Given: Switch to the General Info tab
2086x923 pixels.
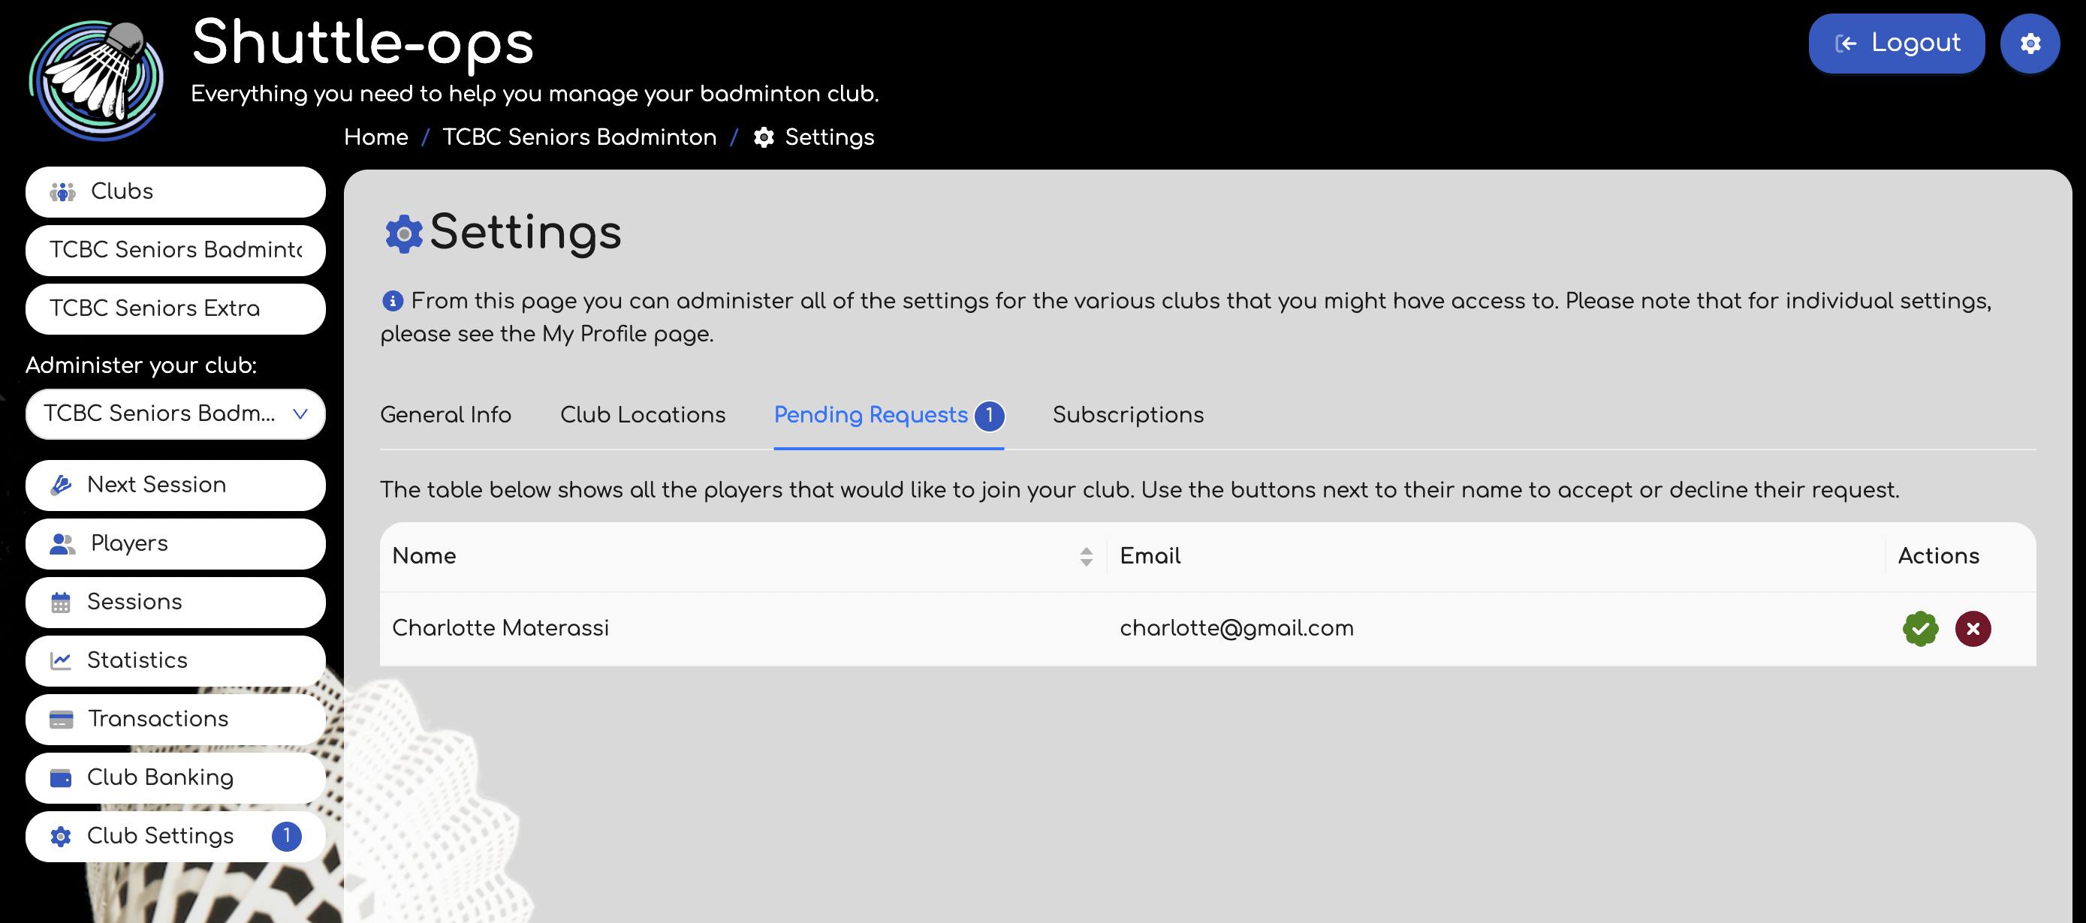Looking at the screenshot, I should tap(445, 415).
